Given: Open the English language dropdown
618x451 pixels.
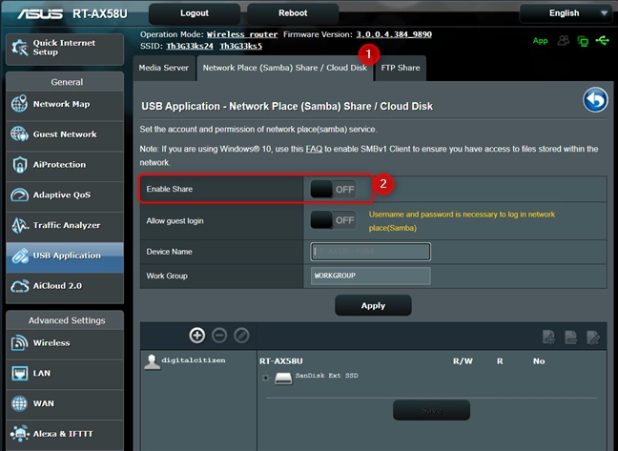Looking at the screenshot, I should point(565,13).
